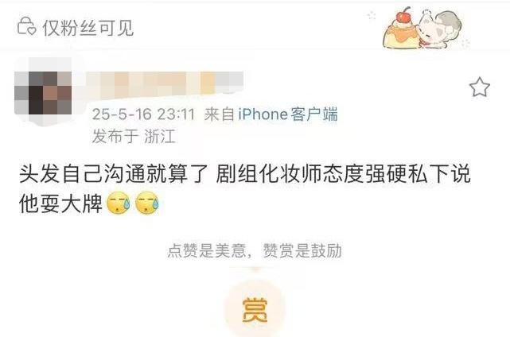
Task: Click the lock-heart fans-only icon
Action: pyautogui.click(x=26, y=27)
